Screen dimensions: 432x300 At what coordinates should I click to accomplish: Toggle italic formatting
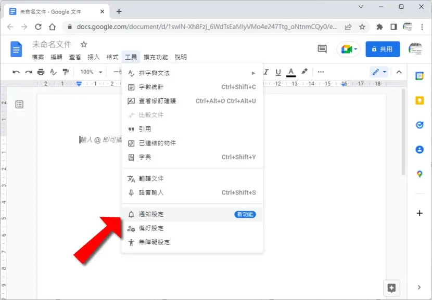(x=266, y=72)
